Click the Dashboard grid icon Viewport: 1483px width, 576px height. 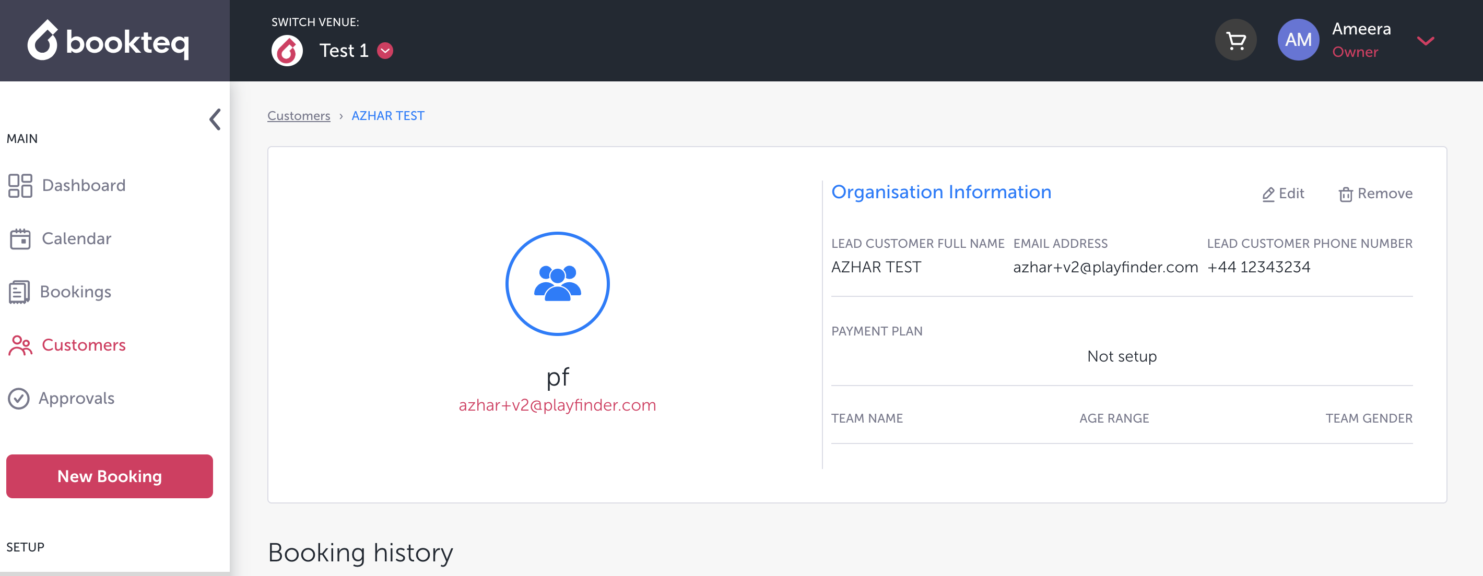click(x=20, y=185)
